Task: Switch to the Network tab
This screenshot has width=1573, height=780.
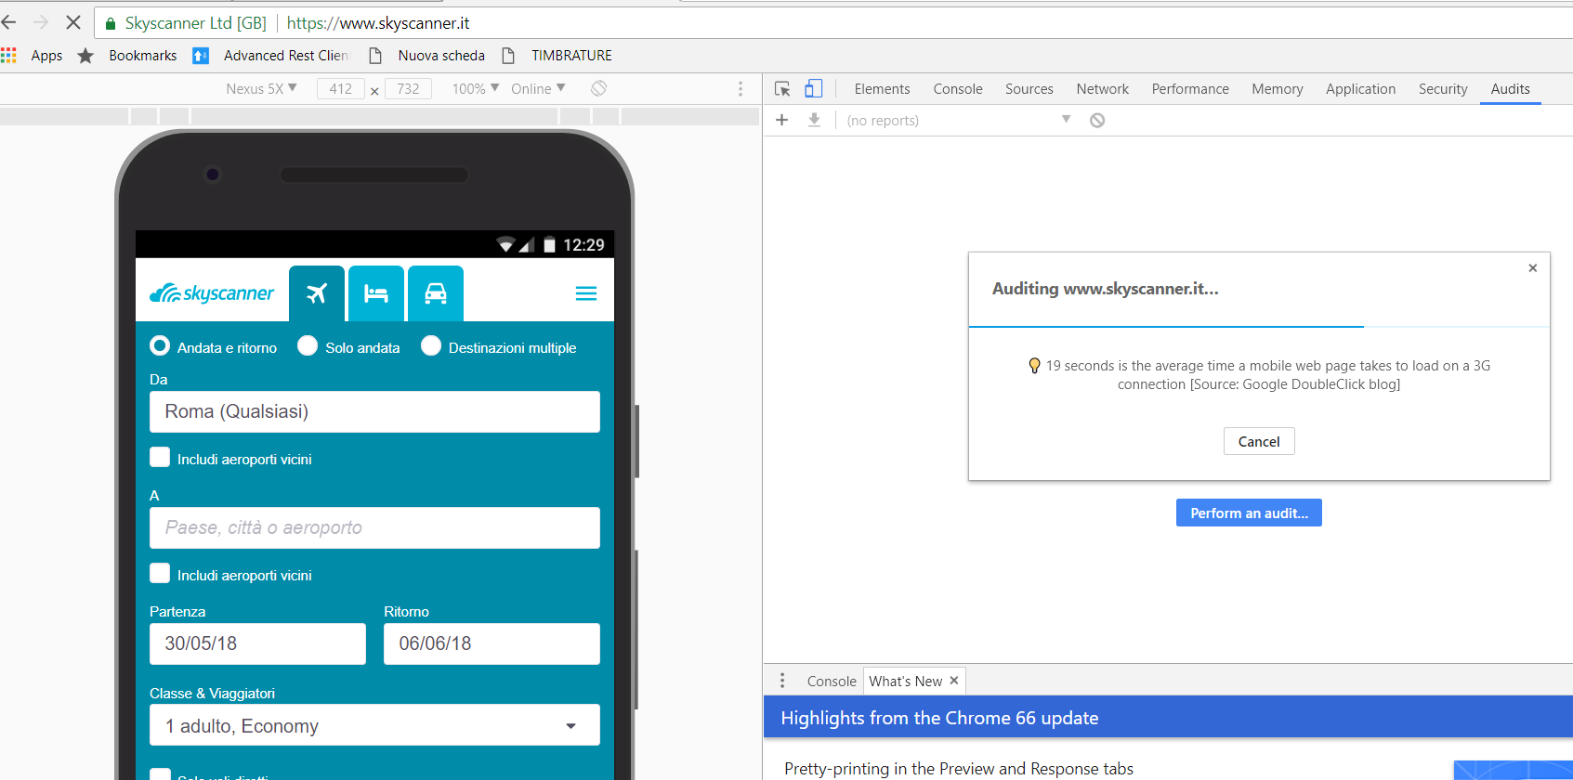Action: pos(1102,89)
